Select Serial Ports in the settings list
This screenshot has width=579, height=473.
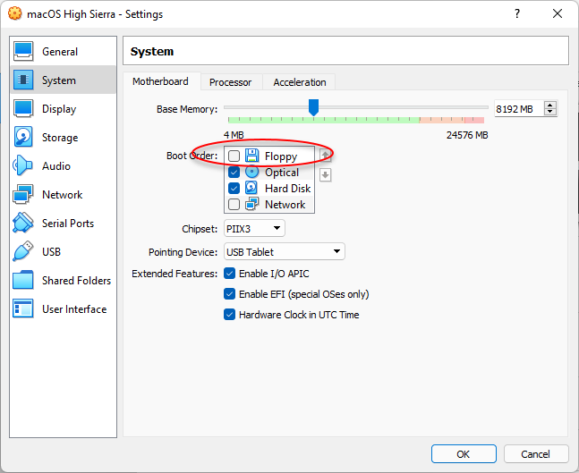point(64,223)
